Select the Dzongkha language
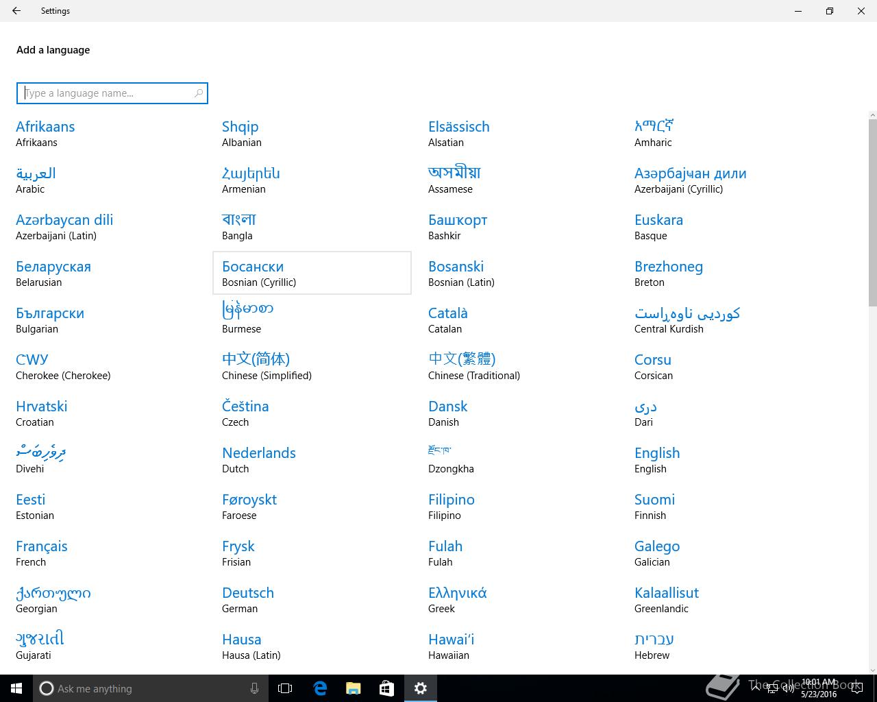877x702 pixels. [x=518, y=459]
